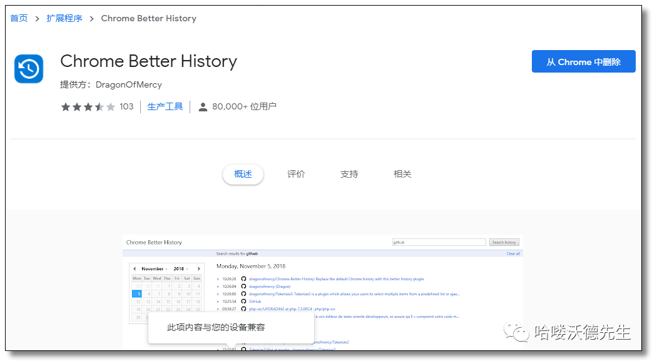Open the 生产工具 category link
The image size is (652, 361).
tap(165, 106)
